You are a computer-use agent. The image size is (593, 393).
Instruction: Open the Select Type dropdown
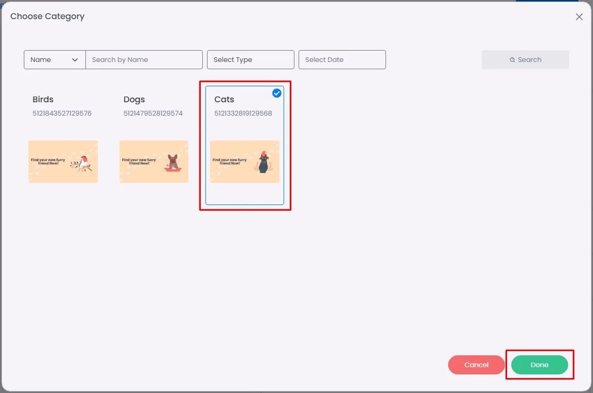pos(250,60)
